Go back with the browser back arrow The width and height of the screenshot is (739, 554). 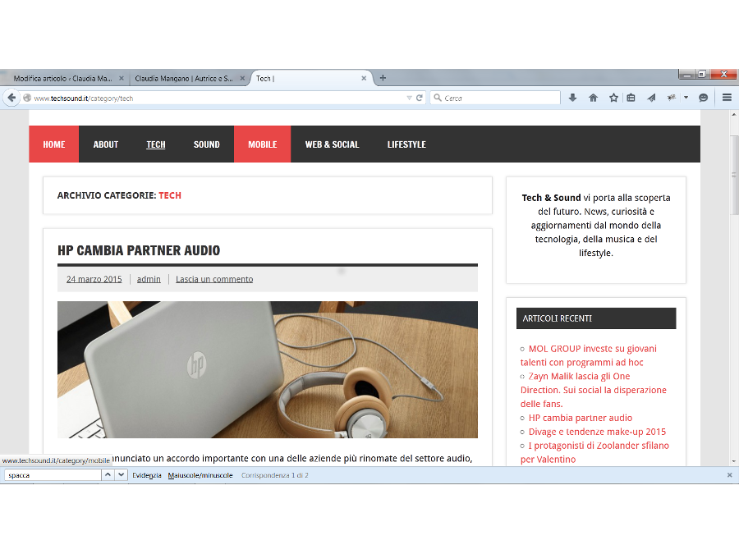point(11,98)
